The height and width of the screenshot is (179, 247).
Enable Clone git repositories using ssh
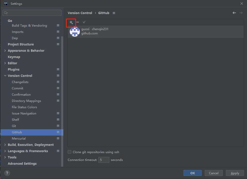69,152
